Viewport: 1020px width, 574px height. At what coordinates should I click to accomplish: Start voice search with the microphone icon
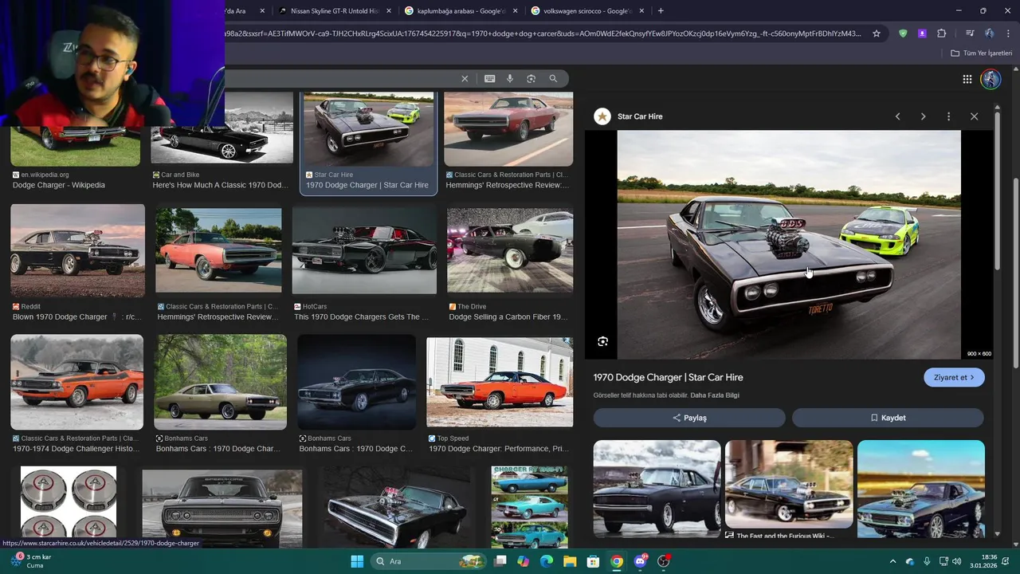pyautogui.click(x=510, y=79)
